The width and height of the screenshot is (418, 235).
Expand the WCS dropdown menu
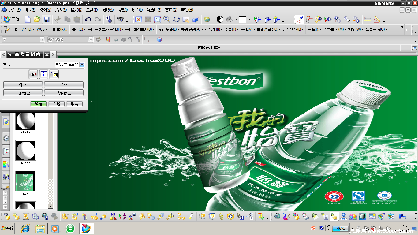point(42,30)
